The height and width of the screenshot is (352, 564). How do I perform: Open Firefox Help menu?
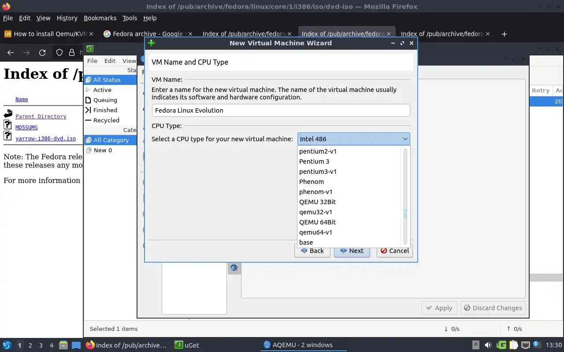(x=150, y=18)
